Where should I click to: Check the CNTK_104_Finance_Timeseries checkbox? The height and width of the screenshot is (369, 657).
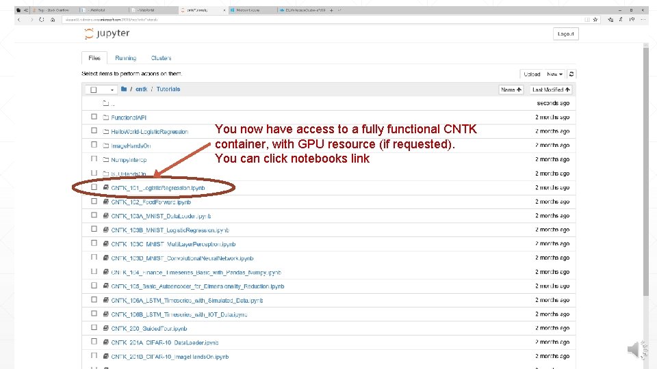[x=94, y=271]
